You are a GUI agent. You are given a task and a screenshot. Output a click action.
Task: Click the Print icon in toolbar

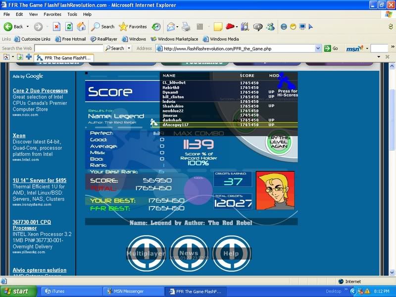click(x=186, y=27)
